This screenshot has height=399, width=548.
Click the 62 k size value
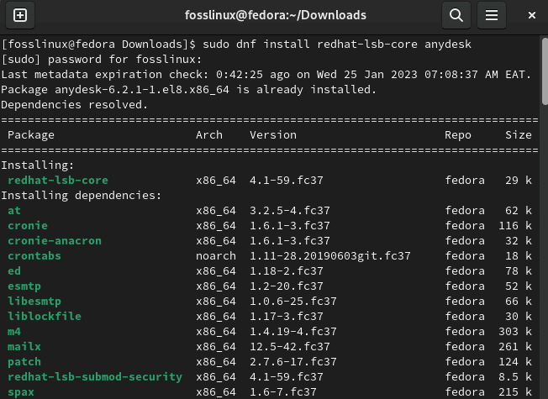click(x=519, y=211)
